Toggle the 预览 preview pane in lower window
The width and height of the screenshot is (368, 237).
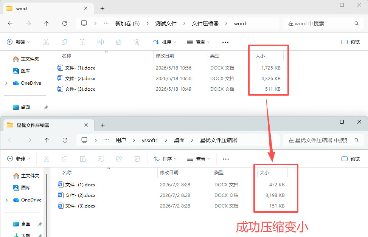point(351,159)
